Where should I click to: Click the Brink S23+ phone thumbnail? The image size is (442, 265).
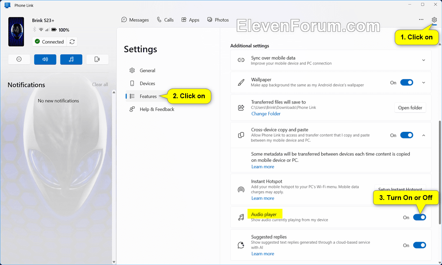click(x=16, y=31)
